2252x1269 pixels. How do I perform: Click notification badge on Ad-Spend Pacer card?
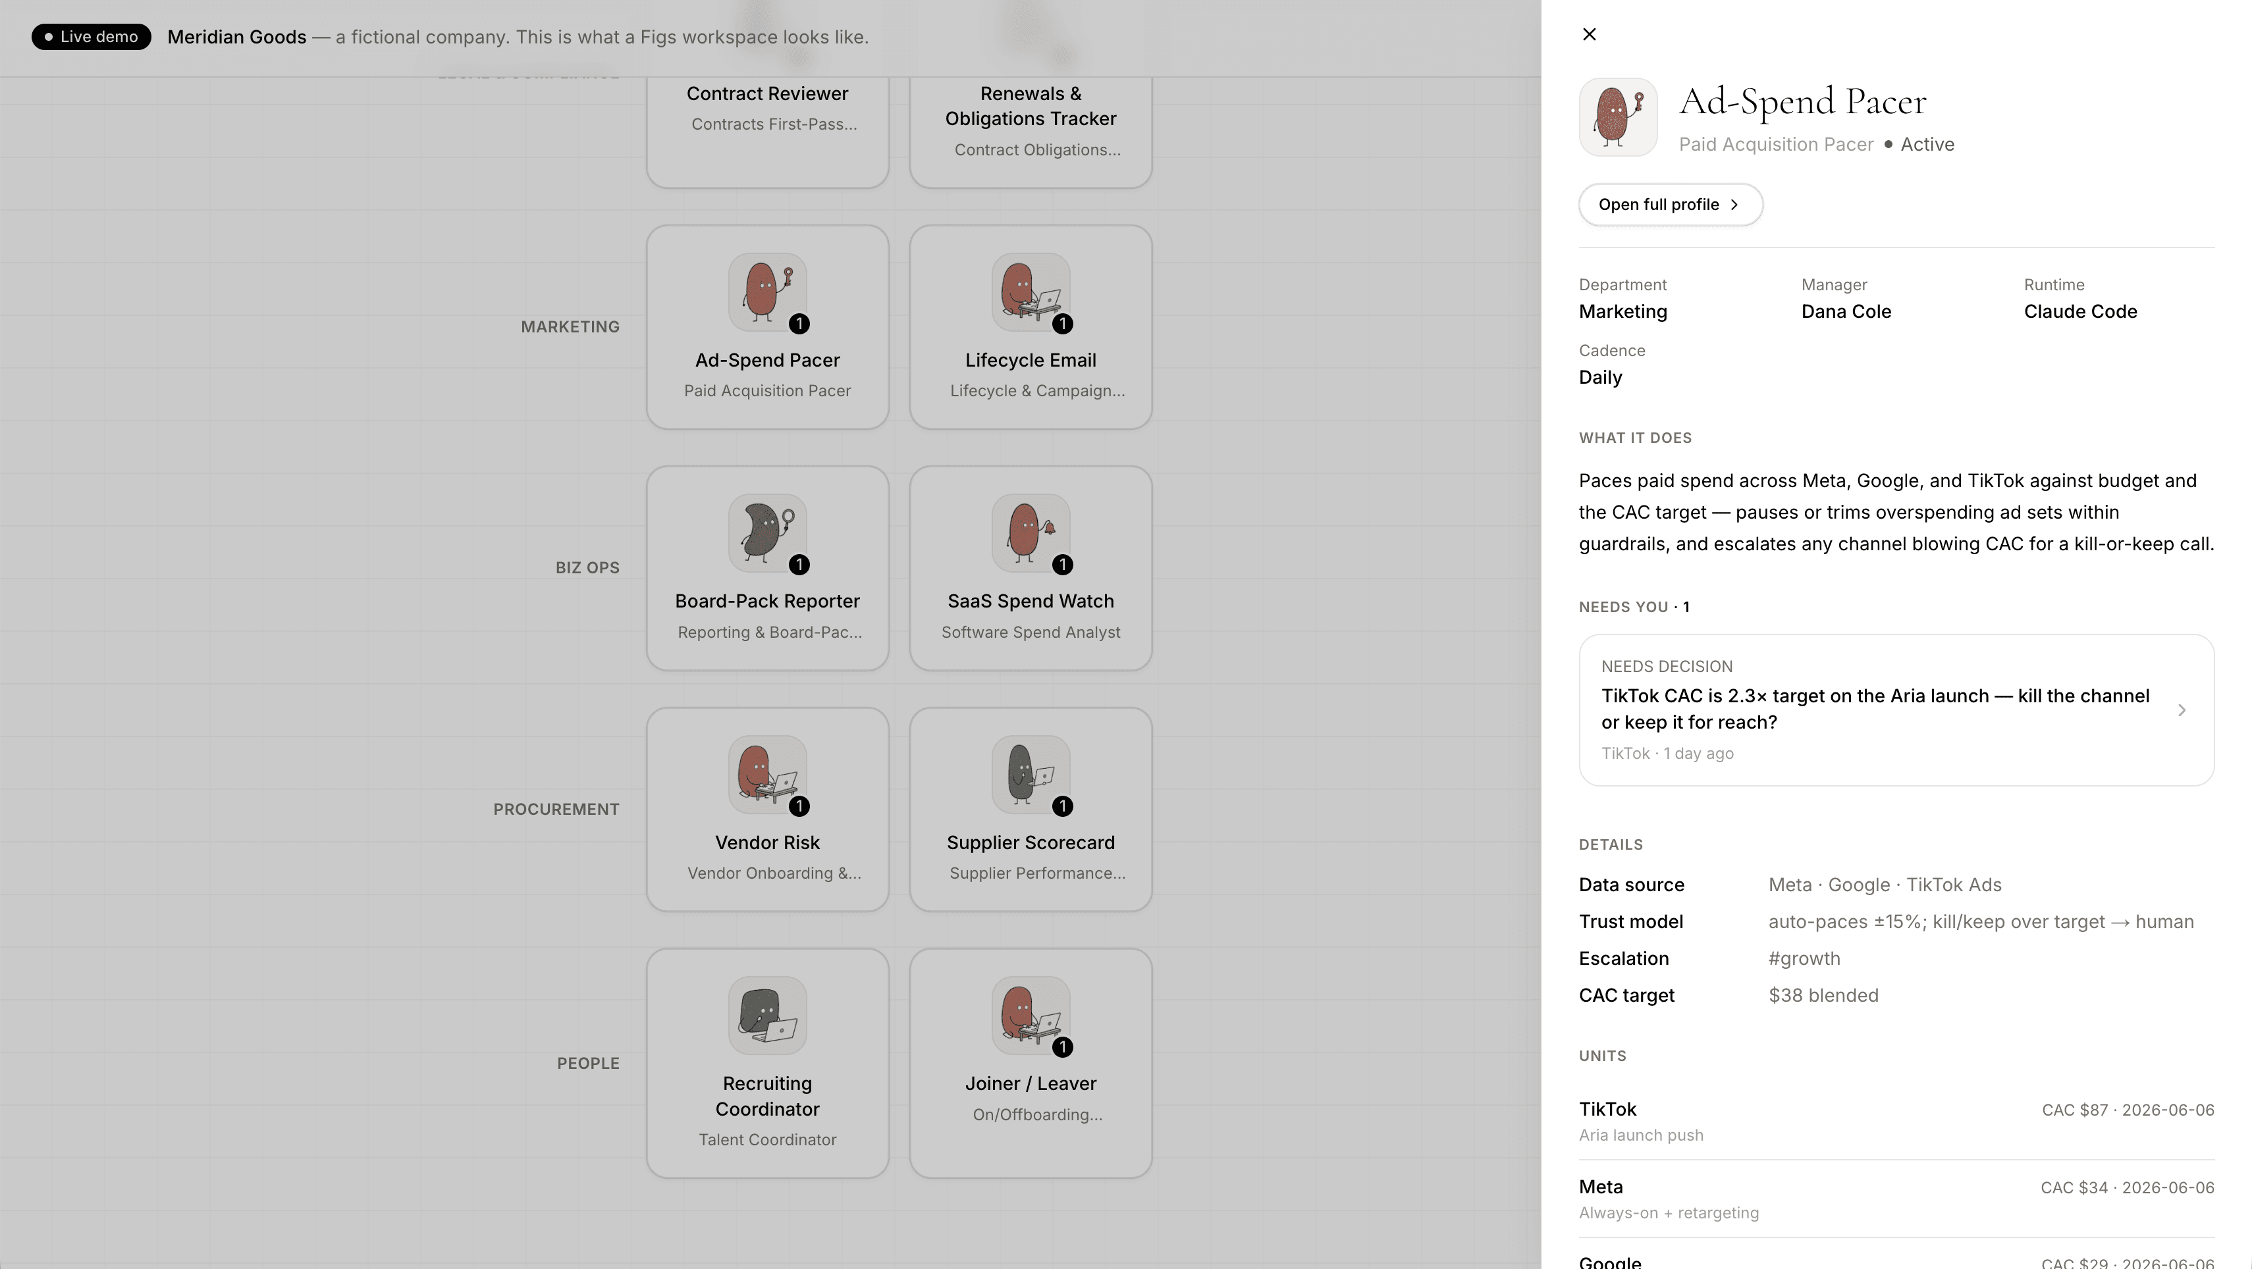[x=799, y=324]
